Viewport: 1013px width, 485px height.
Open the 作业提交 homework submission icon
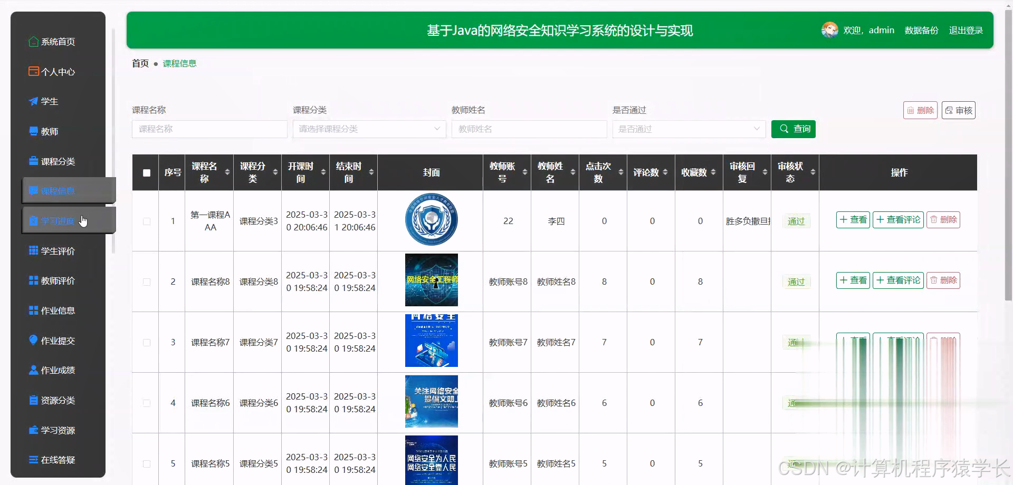coord(33,340)
